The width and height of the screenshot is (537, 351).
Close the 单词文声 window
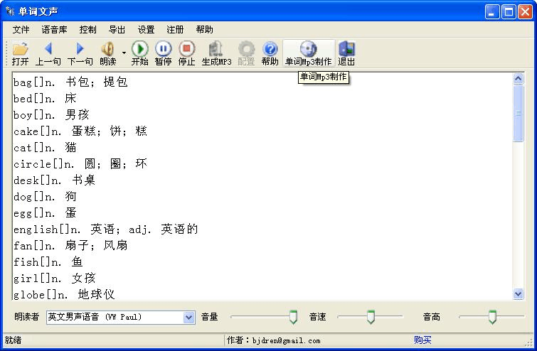[x=525, y=12]
